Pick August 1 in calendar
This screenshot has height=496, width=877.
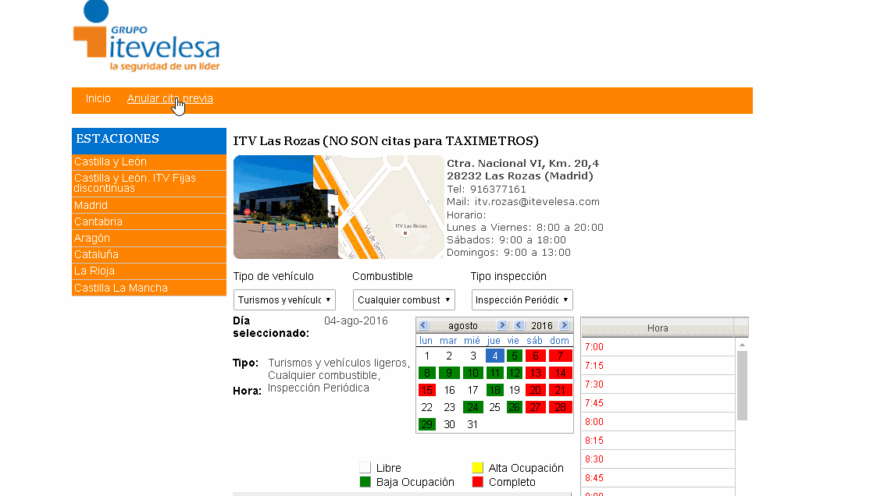426,356
